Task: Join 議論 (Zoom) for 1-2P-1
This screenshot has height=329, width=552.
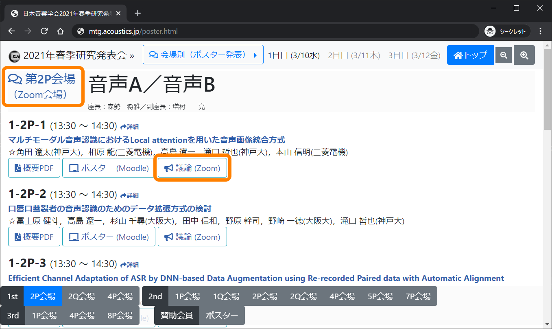Action: pos(192,168)
